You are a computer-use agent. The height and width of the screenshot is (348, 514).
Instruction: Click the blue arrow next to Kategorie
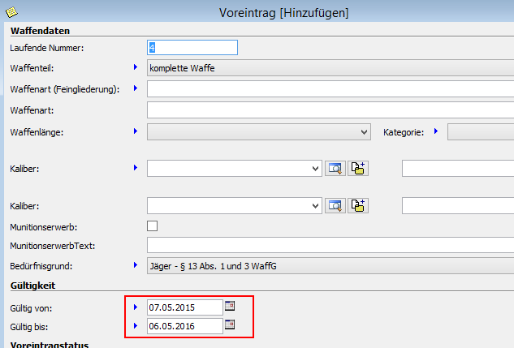436,131
